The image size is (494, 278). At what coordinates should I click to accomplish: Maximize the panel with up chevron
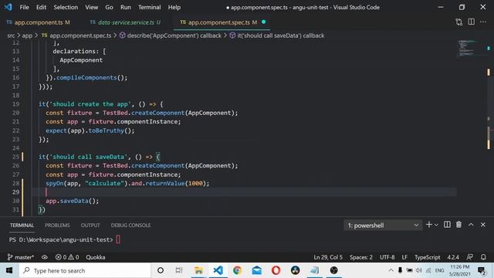coord(471,225)
